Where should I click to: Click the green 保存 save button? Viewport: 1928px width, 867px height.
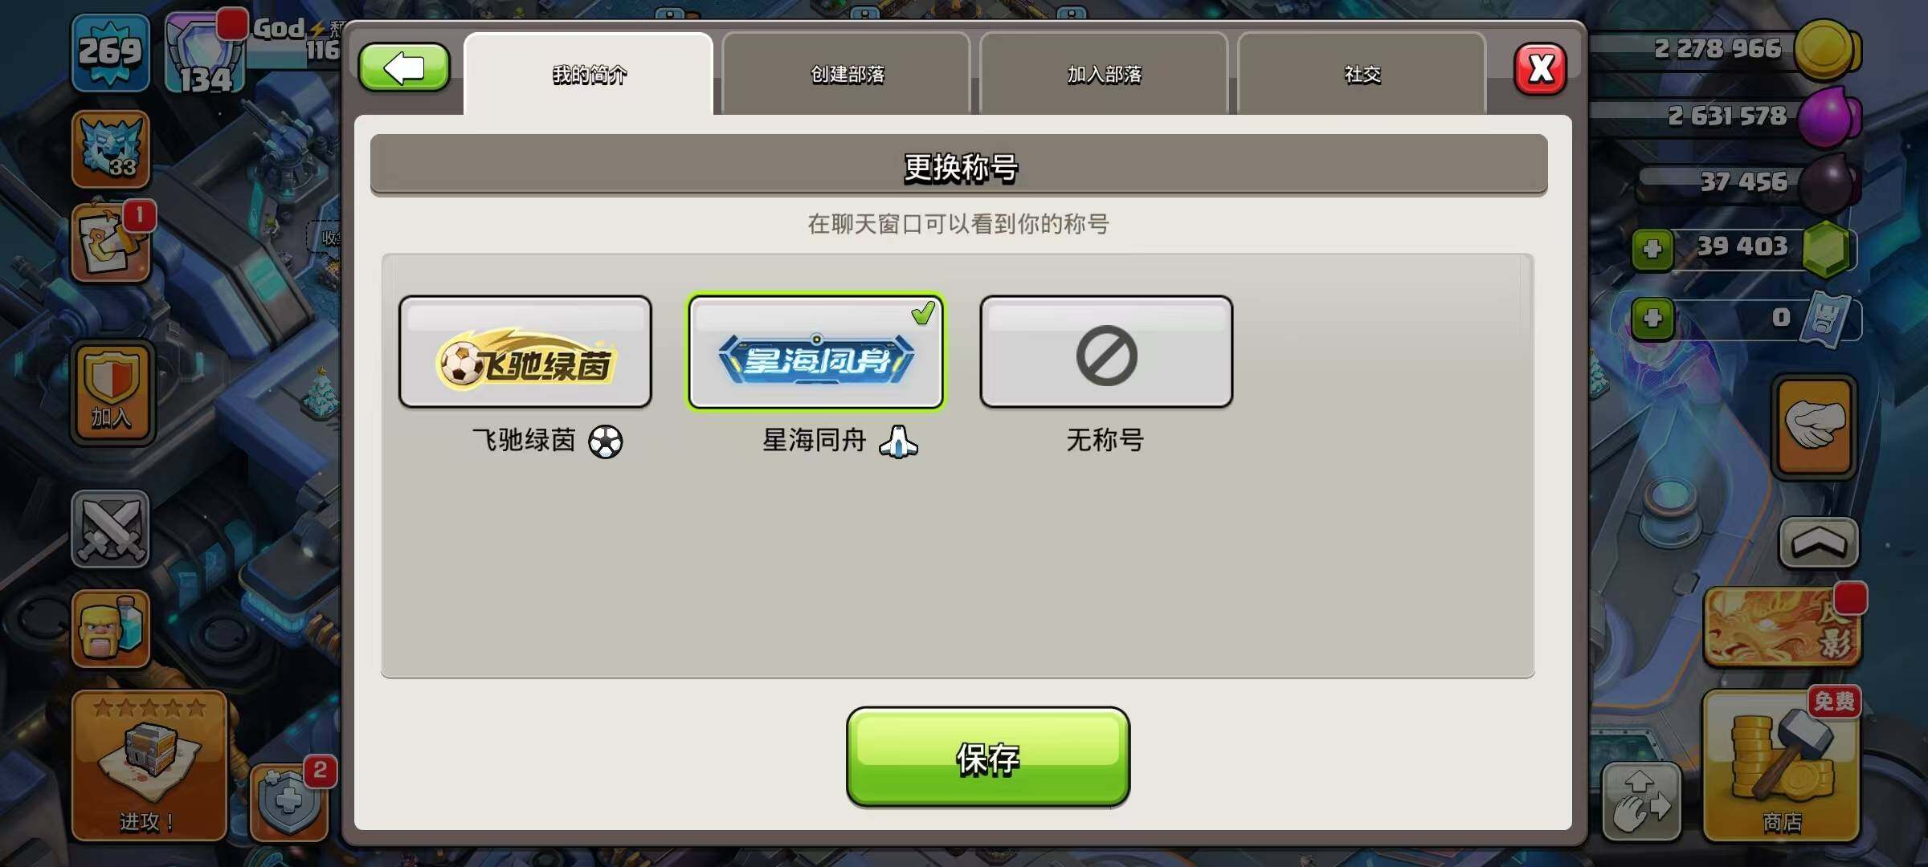click(x=988, y=757)
